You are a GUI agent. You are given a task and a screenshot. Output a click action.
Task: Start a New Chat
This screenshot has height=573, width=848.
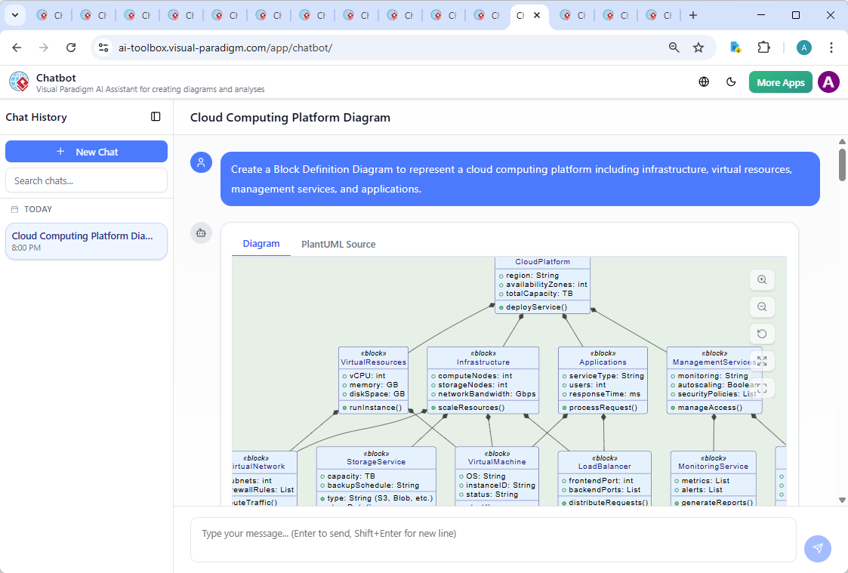click(x=86, y=152)
